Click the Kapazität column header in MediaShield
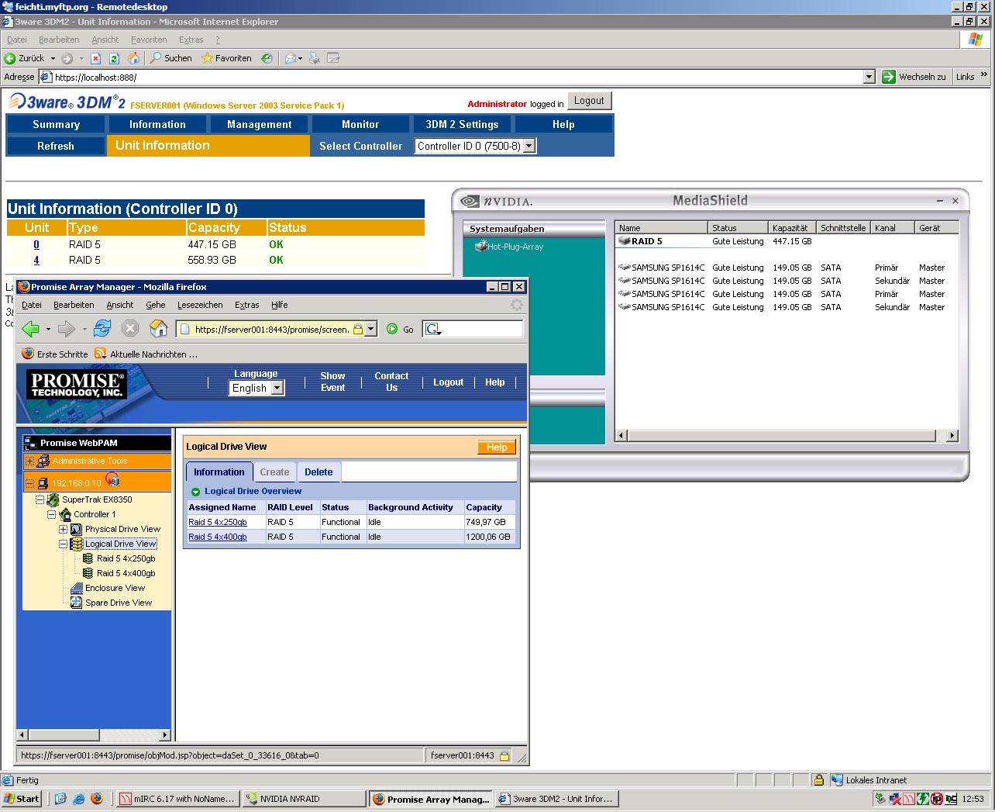 791,228
